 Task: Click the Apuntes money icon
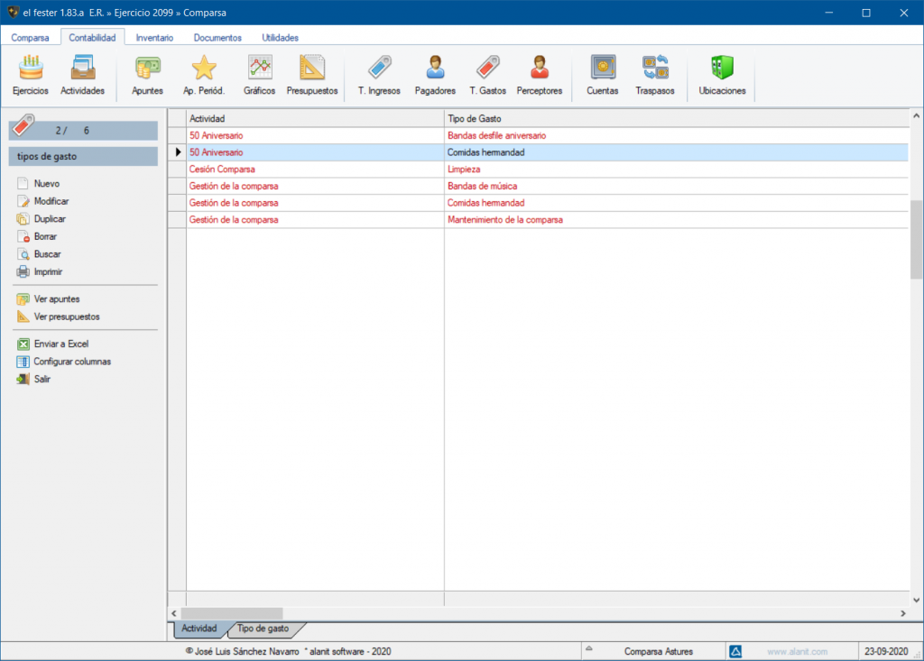(147, 69)
